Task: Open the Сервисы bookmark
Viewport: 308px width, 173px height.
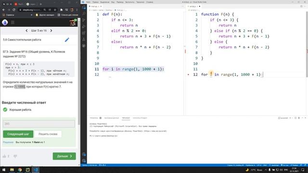Action: pyautogui.click(x=8, y=15)
